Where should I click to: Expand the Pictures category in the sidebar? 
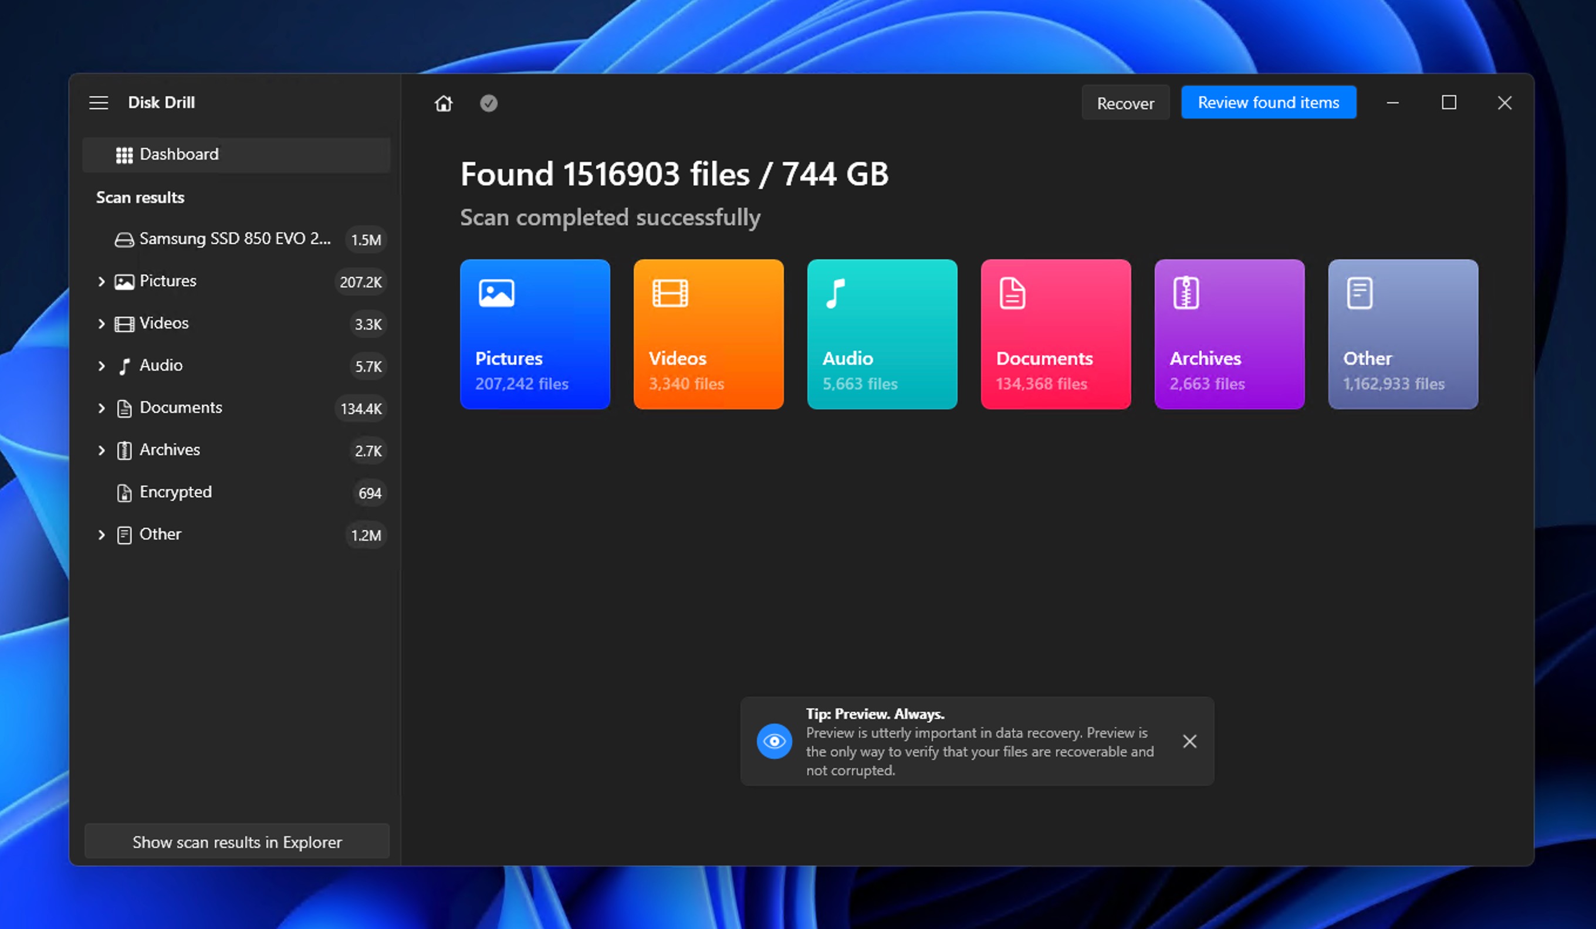point(102,282)
